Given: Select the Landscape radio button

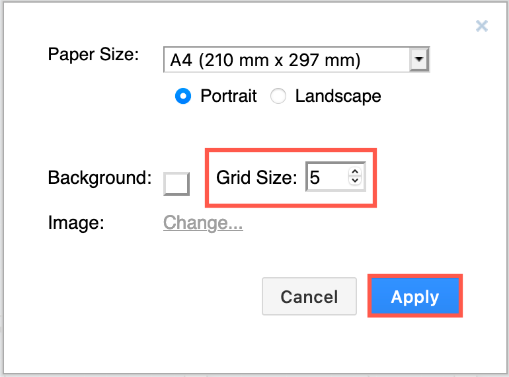Looking at the screenshot, I should (278, 96).
